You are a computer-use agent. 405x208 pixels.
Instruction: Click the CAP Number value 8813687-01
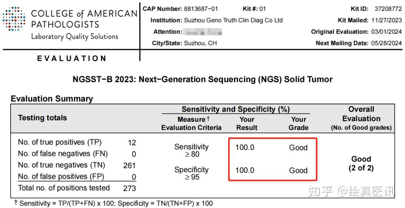(201, 9)
